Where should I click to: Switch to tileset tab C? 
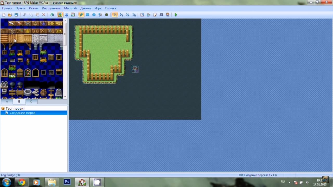[x=31, y=102]
